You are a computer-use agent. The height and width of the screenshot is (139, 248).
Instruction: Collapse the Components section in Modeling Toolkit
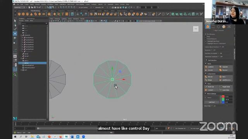pos(206,74)
